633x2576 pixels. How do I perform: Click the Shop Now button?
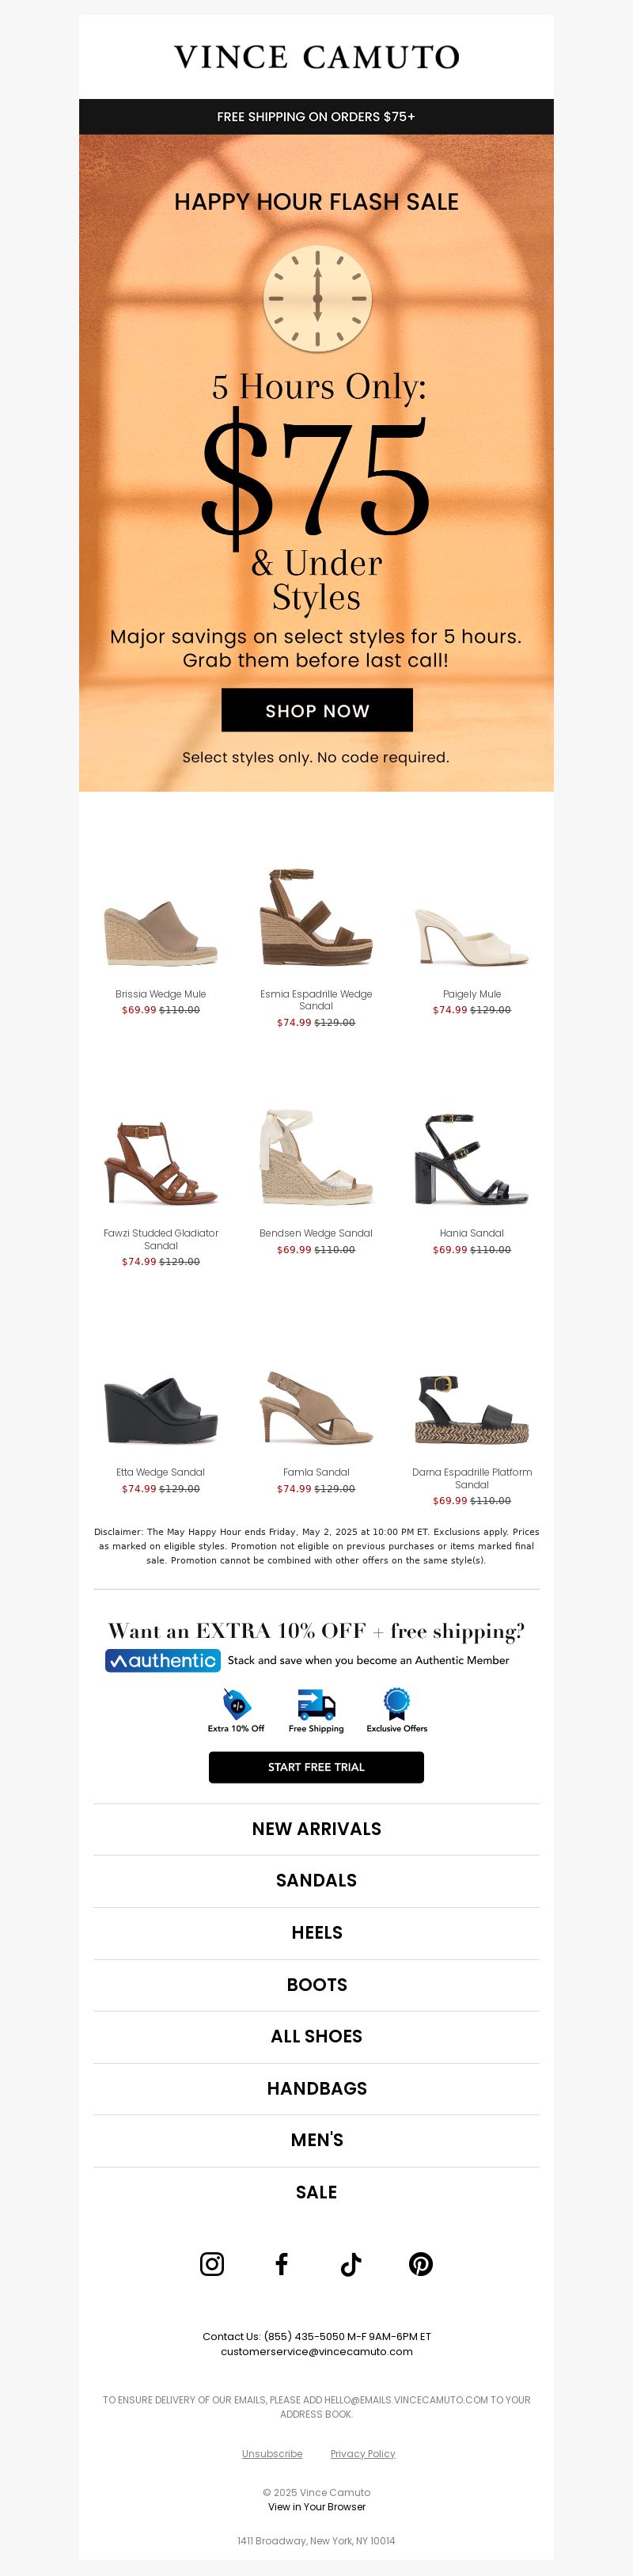coord(317,710)
